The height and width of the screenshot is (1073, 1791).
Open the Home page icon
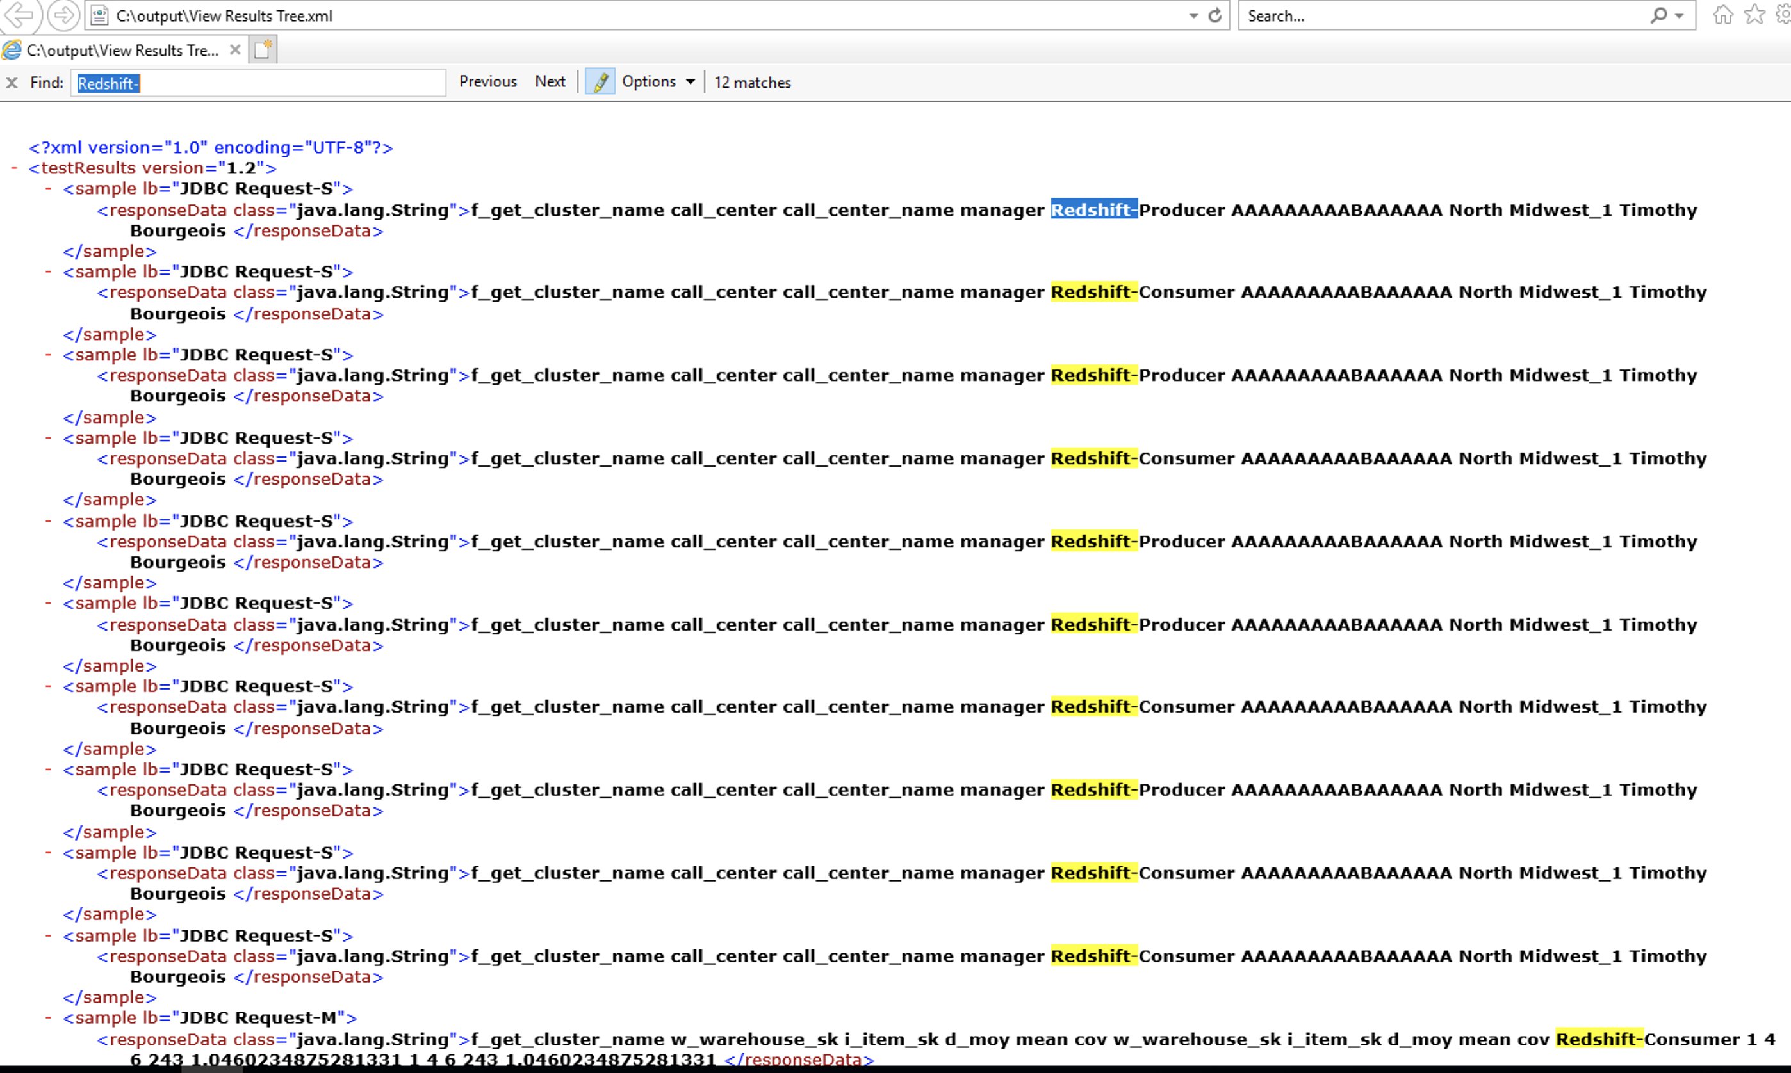1723,15
